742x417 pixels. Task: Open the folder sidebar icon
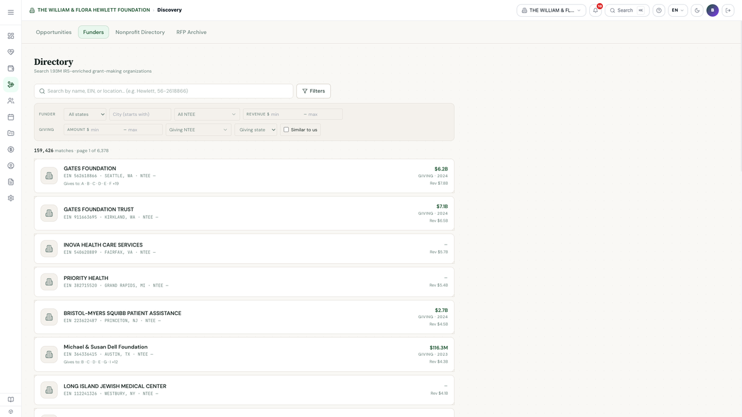(x=11, y=133)
